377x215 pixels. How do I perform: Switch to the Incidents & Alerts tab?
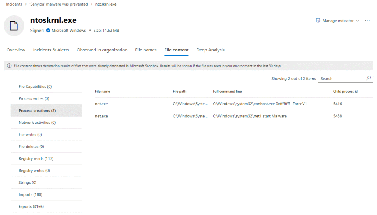(51, 50)
